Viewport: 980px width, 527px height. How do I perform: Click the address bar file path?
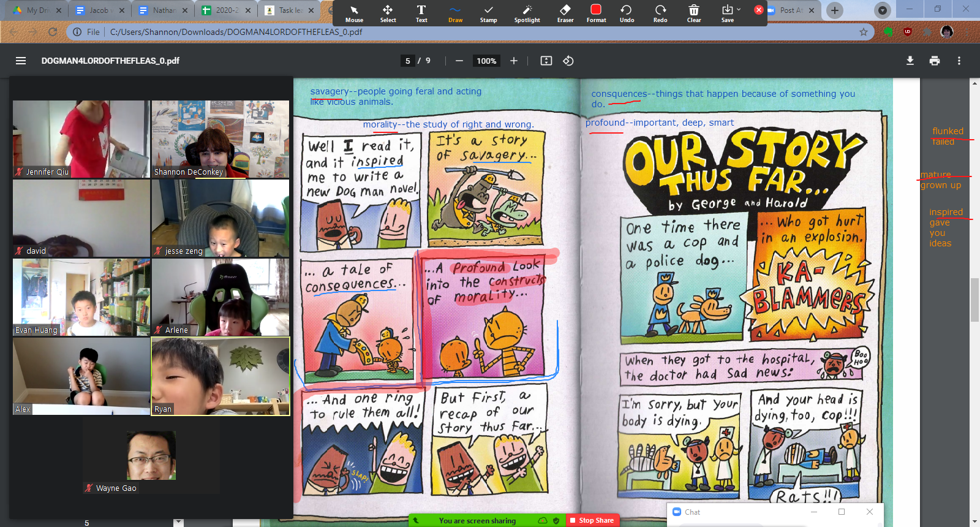[x=236, y=32]
